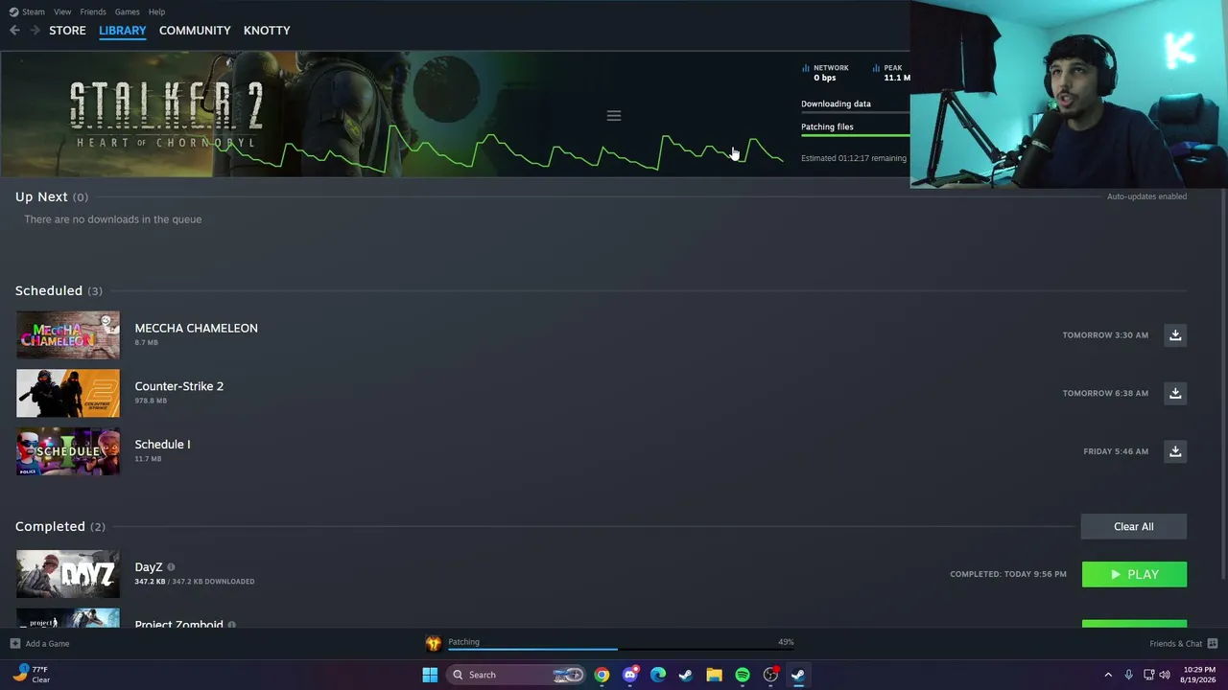
Task: Open the Games menu
Action: 127,11
